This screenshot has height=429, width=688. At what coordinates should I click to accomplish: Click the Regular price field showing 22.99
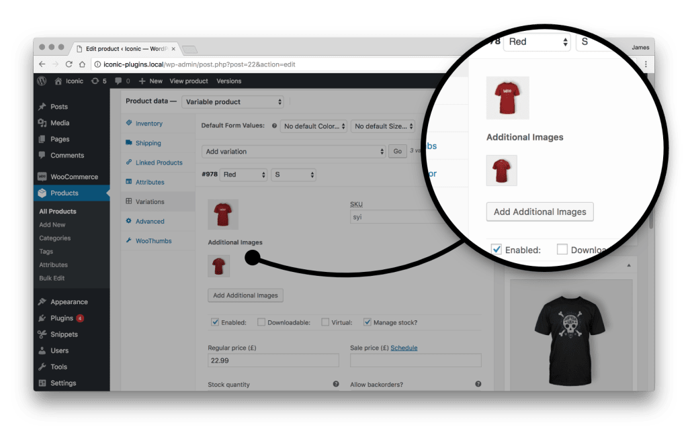[x=273, y=361]
